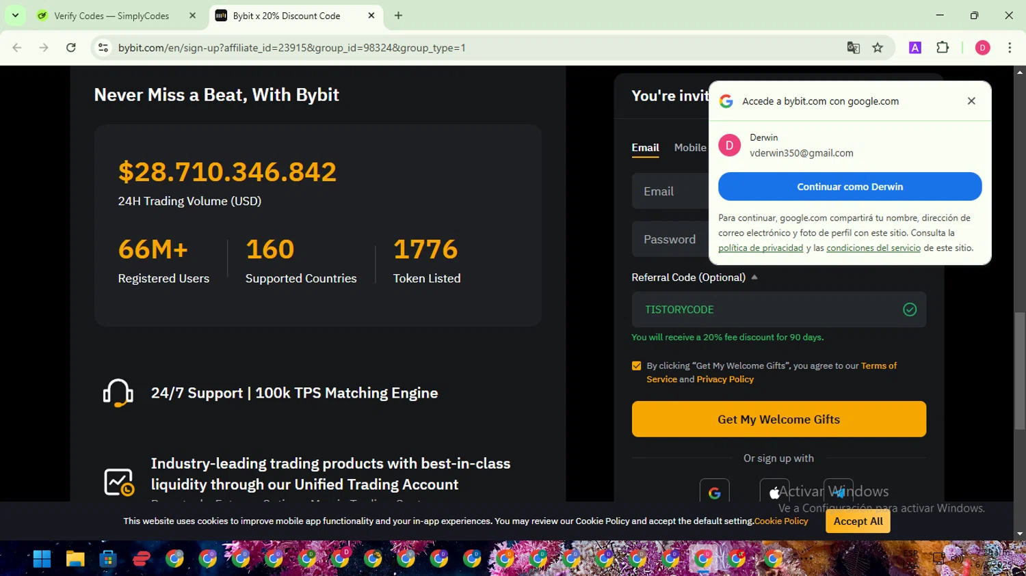Close the Bybit x 20% Discount Code tab
1026x576 pixels.
click(x=371, y=16)
